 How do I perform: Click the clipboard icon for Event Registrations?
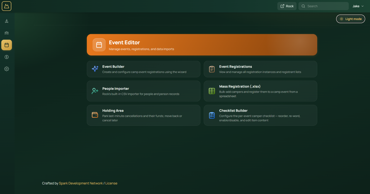212,69
